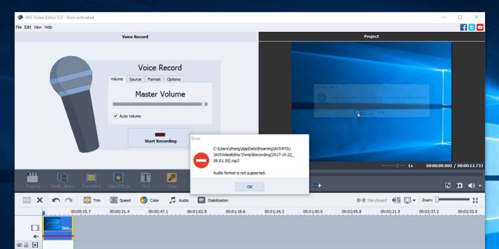Switch to the Volume tab
Screen dimensions: 499x249
(117, 79)
